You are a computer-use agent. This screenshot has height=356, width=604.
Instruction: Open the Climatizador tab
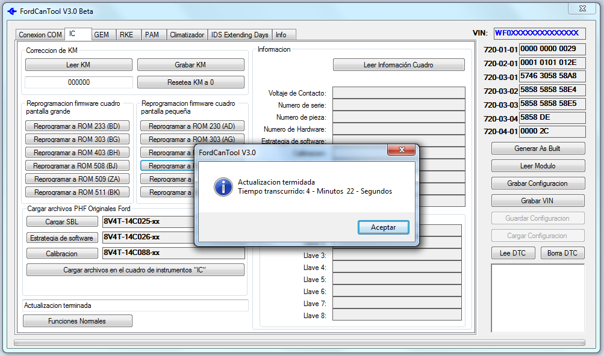point(187,35)
